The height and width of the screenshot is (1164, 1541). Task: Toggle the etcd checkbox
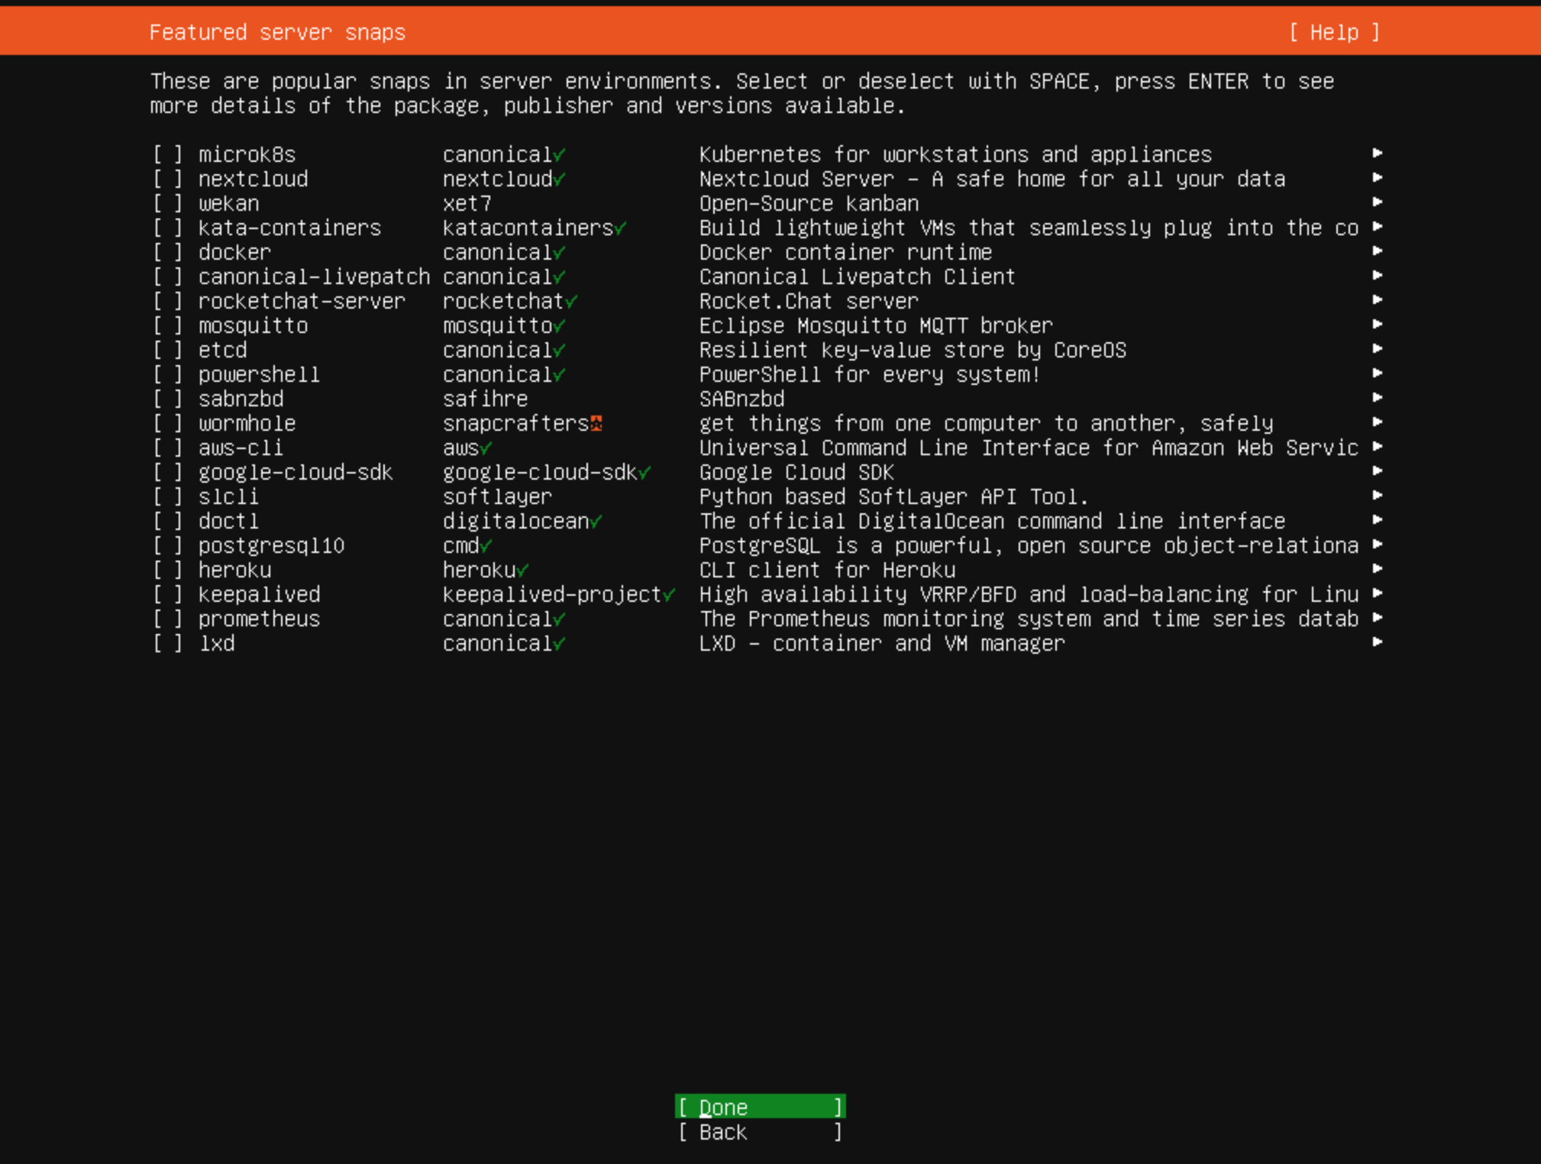pos(168,351)
